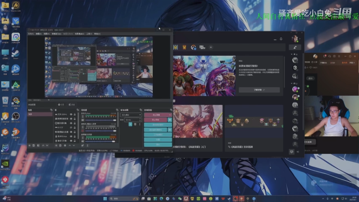Adjust the second mixer channel volume slider
Viewport: 359px width, 202px height.
click(x=101, y=131)
